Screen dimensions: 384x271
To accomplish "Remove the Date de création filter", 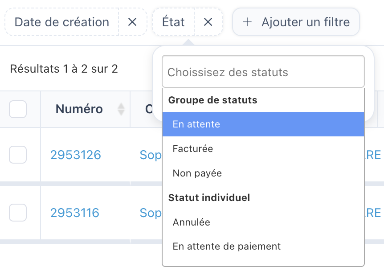I will (132, 22).
